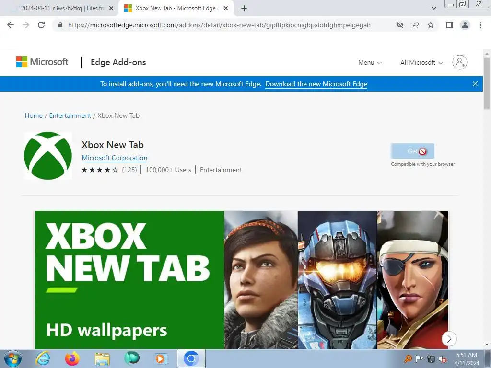Screen dimensions: 491x368
Task: Launch Internet Explorer from taskbar
Action: (43, 358)
